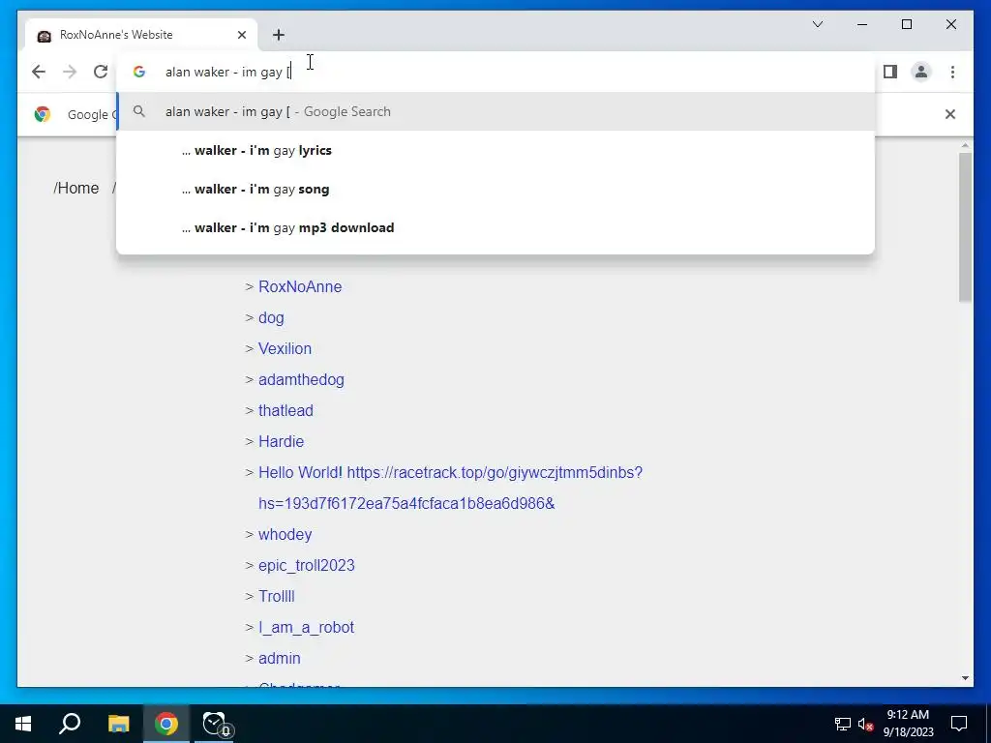
Task: Click the browser forward arrow
Action: 70,72
